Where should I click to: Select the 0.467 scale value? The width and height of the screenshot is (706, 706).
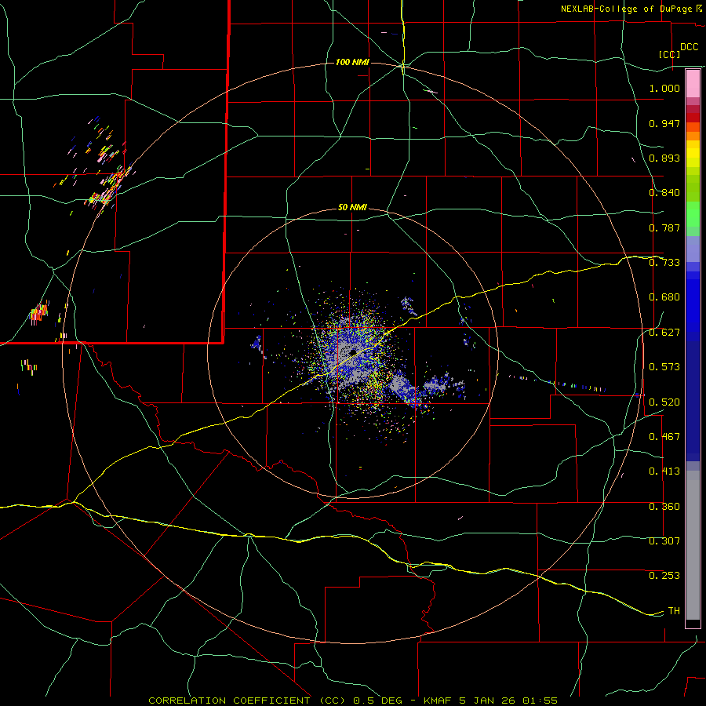[664, 437]
